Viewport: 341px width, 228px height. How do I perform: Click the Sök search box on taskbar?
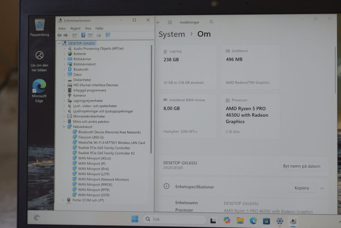click(174, 219)
